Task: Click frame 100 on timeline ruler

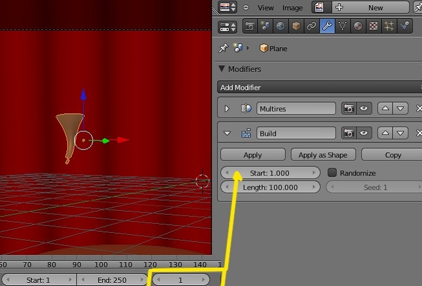Action: coord(101,265)
